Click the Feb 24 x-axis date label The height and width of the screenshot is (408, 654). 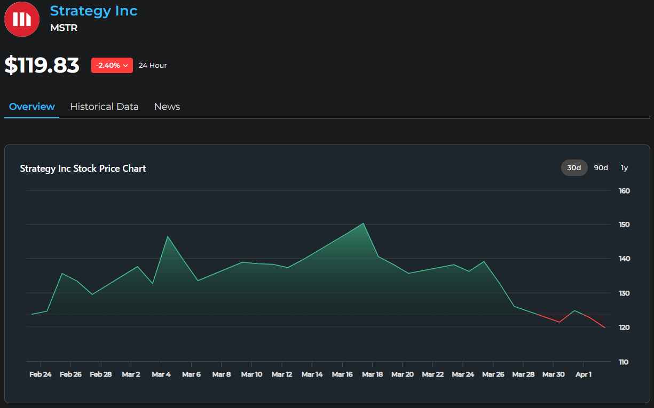pyautogui.click(x=41, y=374)
